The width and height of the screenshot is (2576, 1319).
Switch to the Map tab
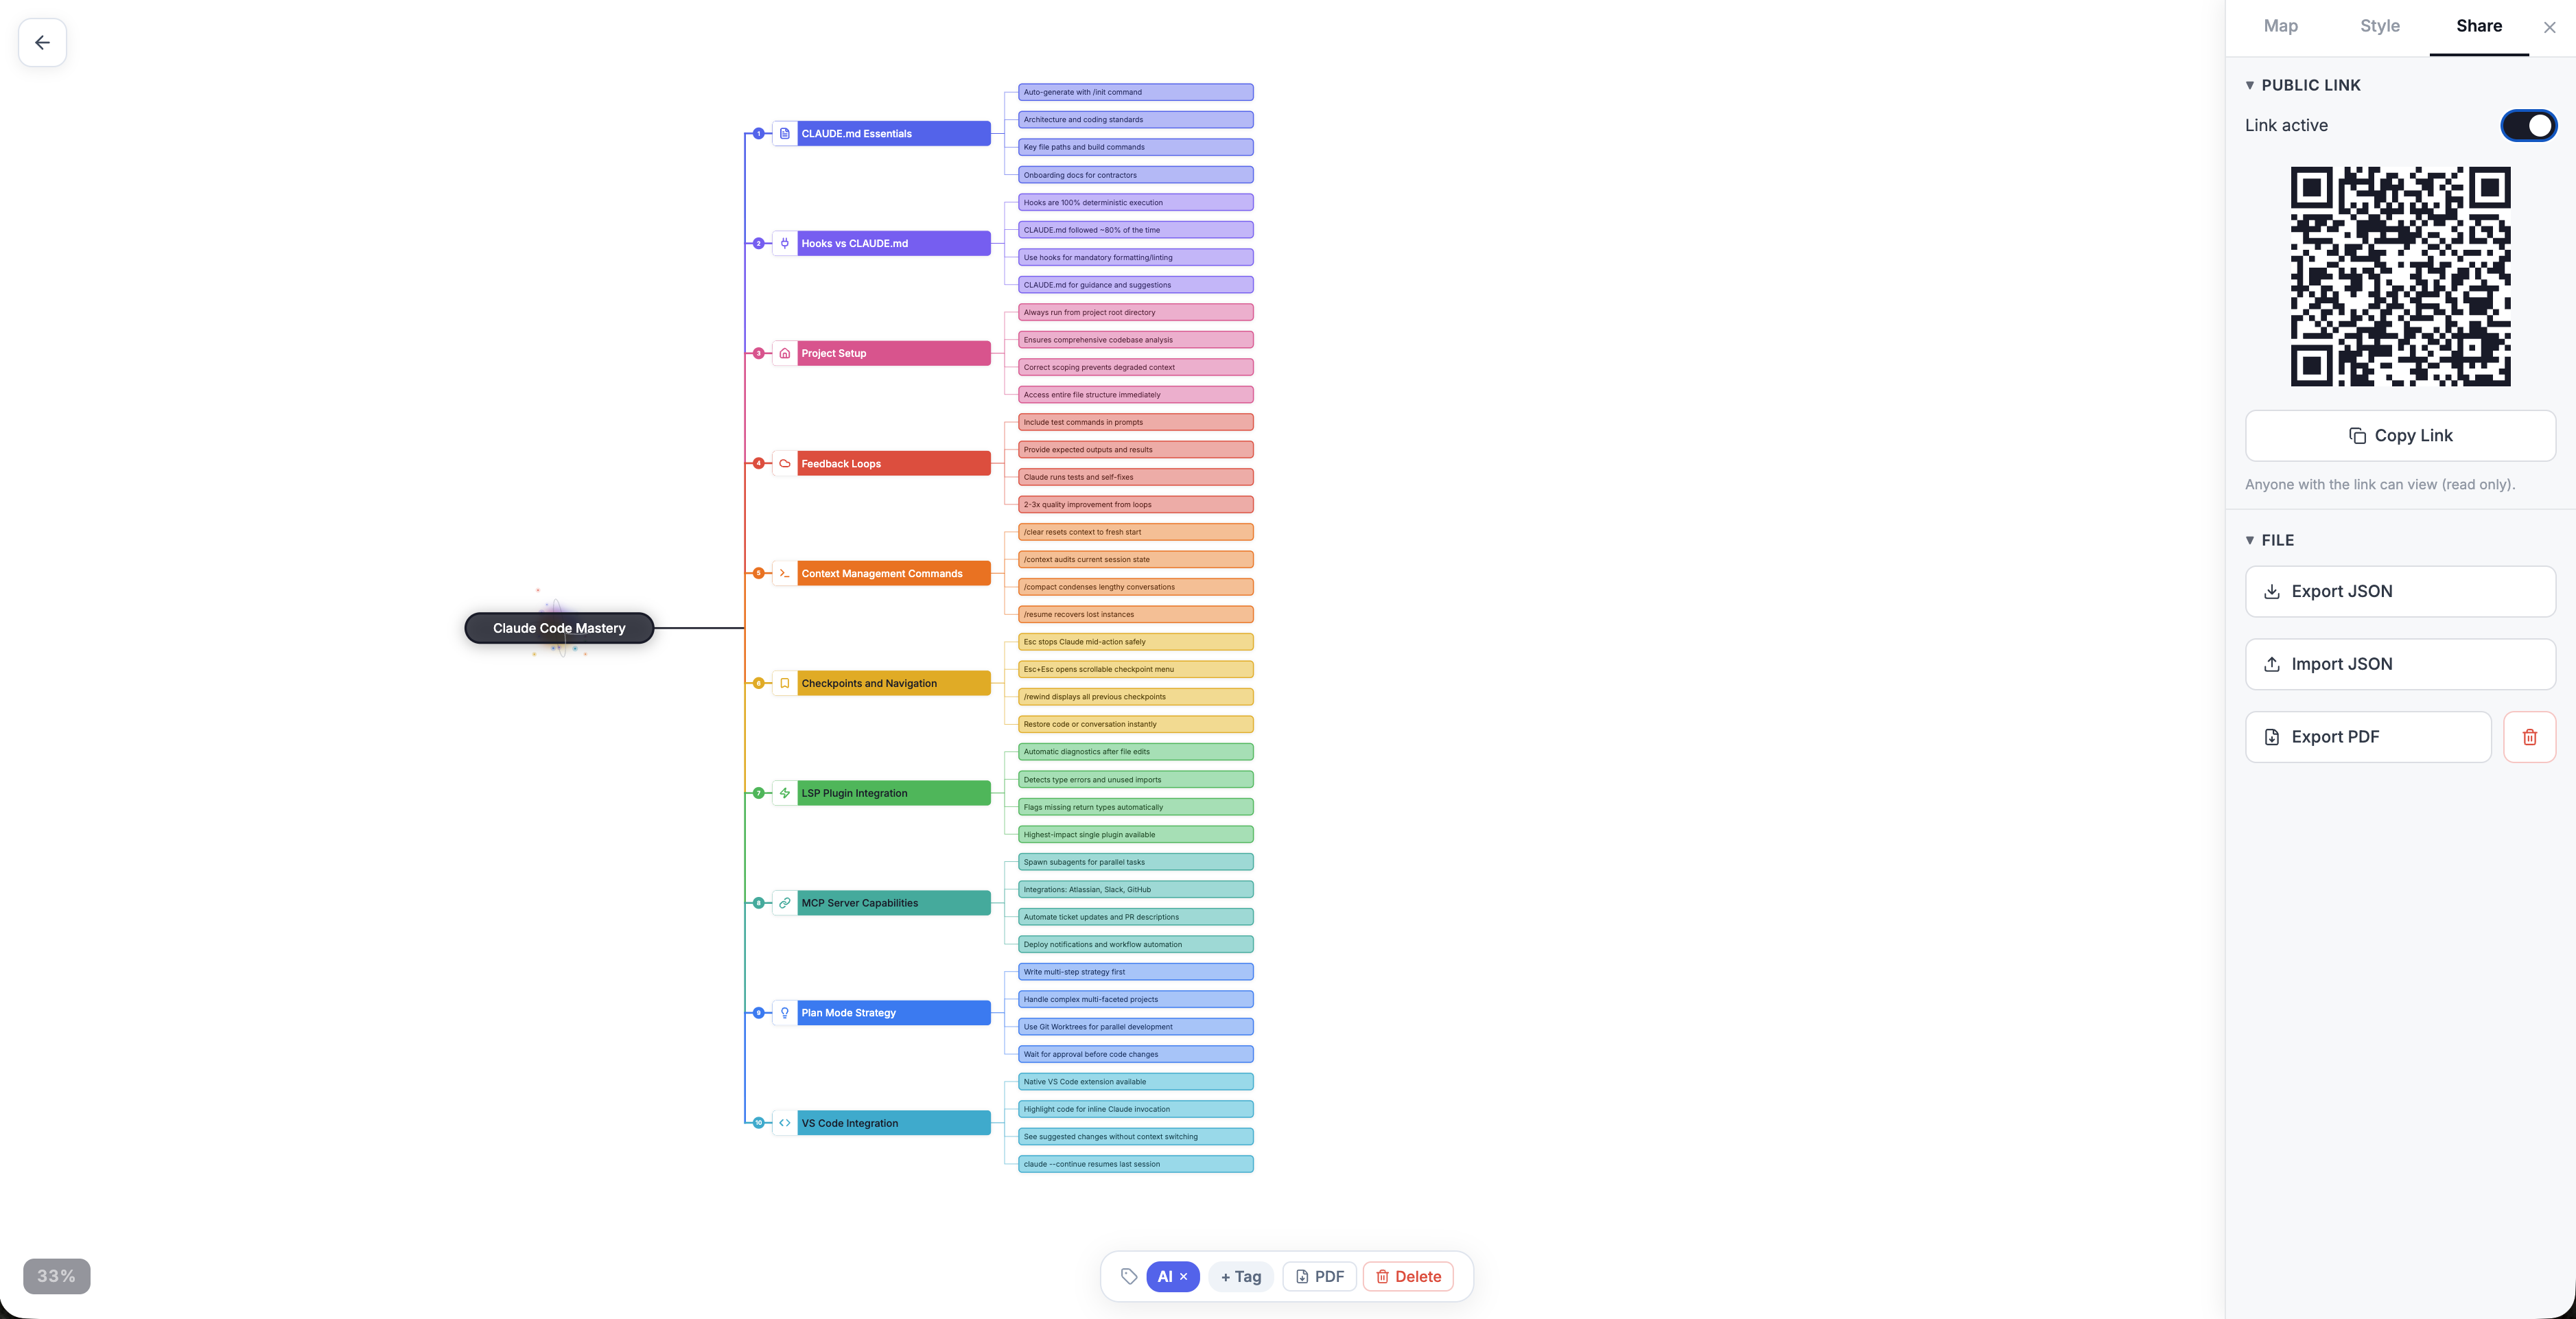(x=2280, y=26)
